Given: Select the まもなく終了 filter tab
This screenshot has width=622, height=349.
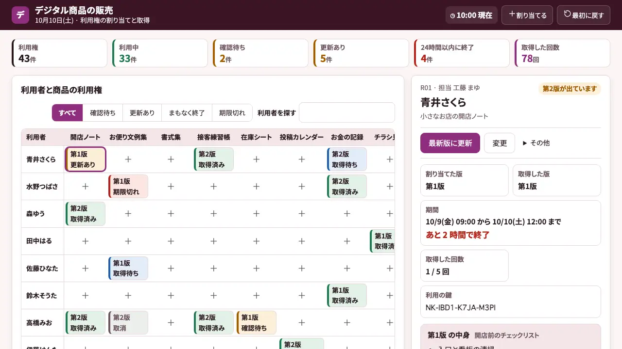Looking at the screenshot, I should 187,113.
